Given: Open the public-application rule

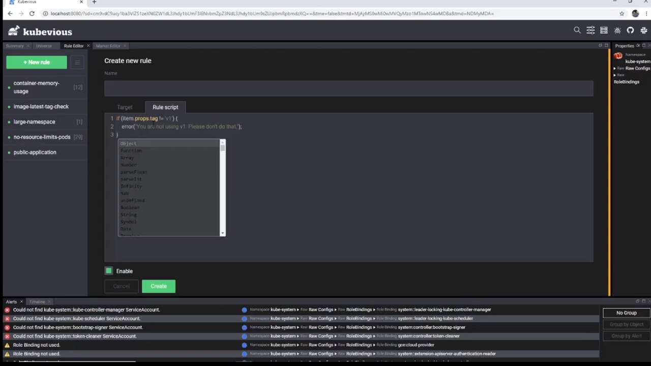Looking at the screenshot, I should (x=44, y=152).
